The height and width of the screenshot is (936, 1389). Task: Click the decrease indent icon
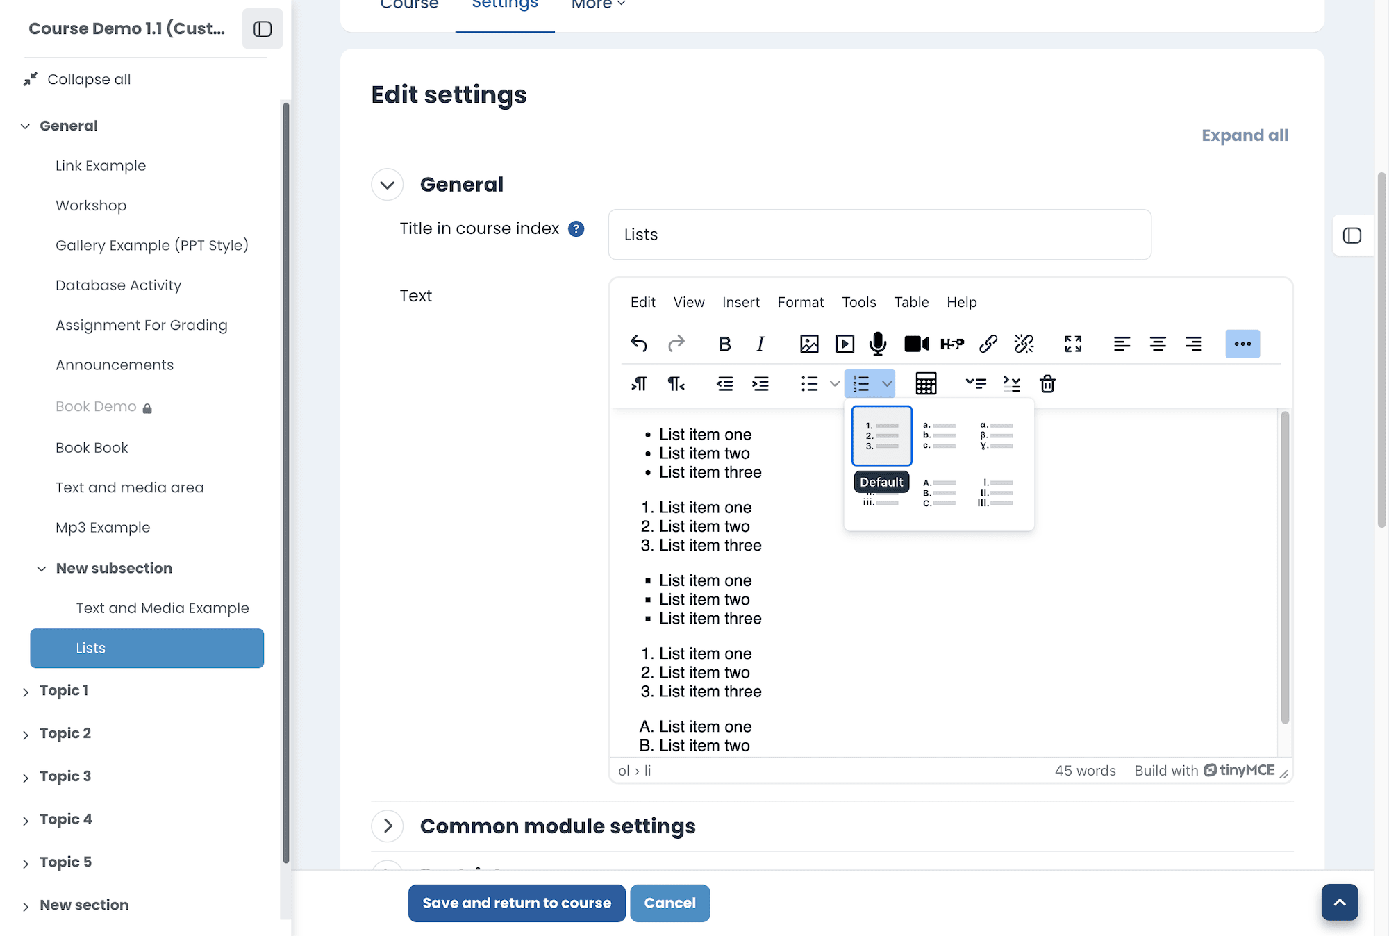coord(724,383)
